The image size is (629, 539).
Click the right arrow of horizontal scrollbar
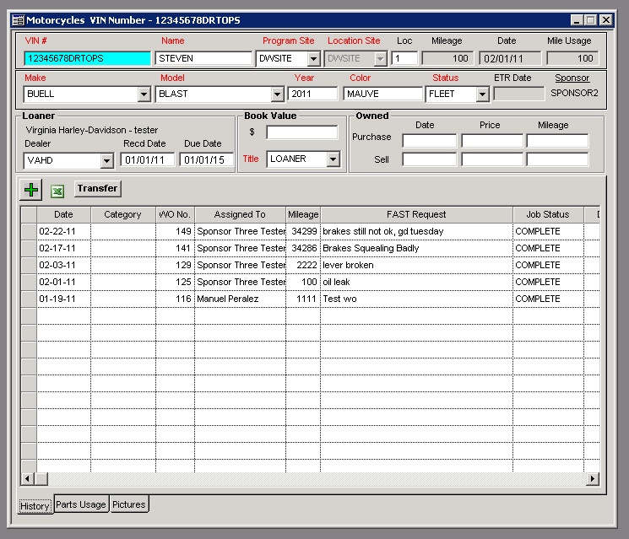click(593, 478)
